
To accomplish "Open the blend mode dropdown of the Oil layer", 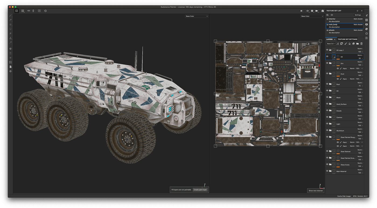I will [x=360, y=55].
